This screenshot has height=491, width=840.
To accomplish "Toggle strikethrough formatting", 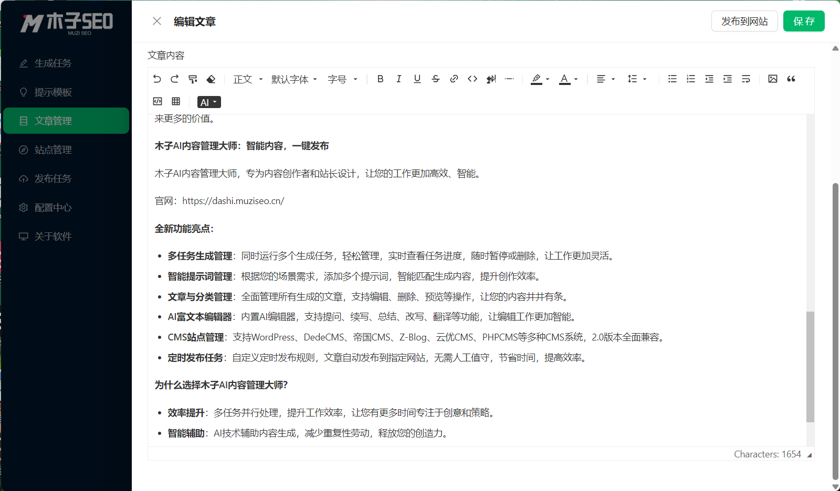I will 436,79.
